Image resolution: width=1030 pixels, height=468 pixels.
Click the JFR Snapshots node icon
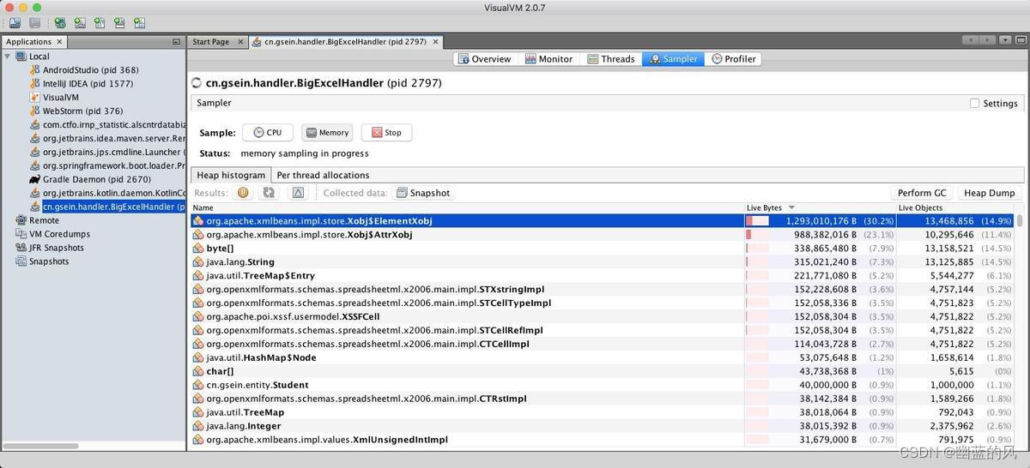[x=21, y=248]
